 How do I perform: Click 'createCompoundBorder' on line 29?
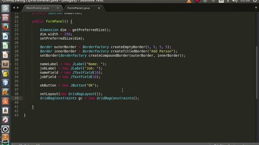109,56
